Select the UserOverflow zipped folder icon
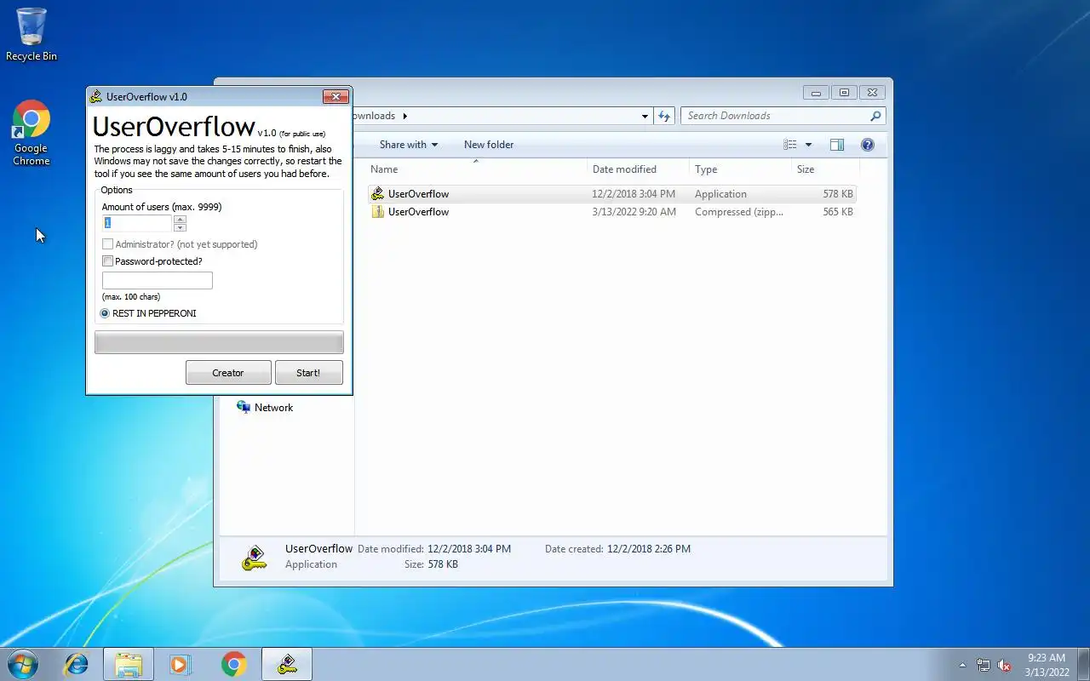 click(377, 212)
